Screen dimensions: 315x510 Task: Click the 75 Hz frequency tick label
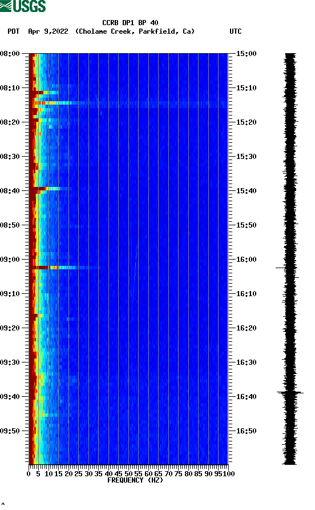(178, 474)
